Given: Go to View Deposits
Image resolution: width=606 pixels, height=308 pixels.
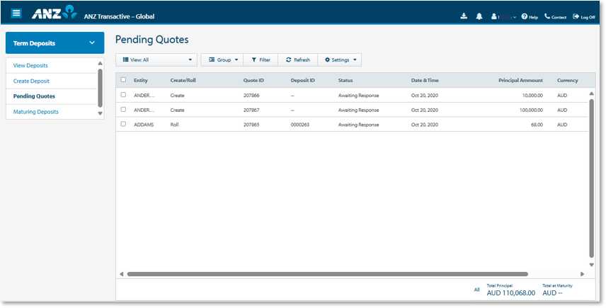Looking at the screenshot, I should pos(30,65).
